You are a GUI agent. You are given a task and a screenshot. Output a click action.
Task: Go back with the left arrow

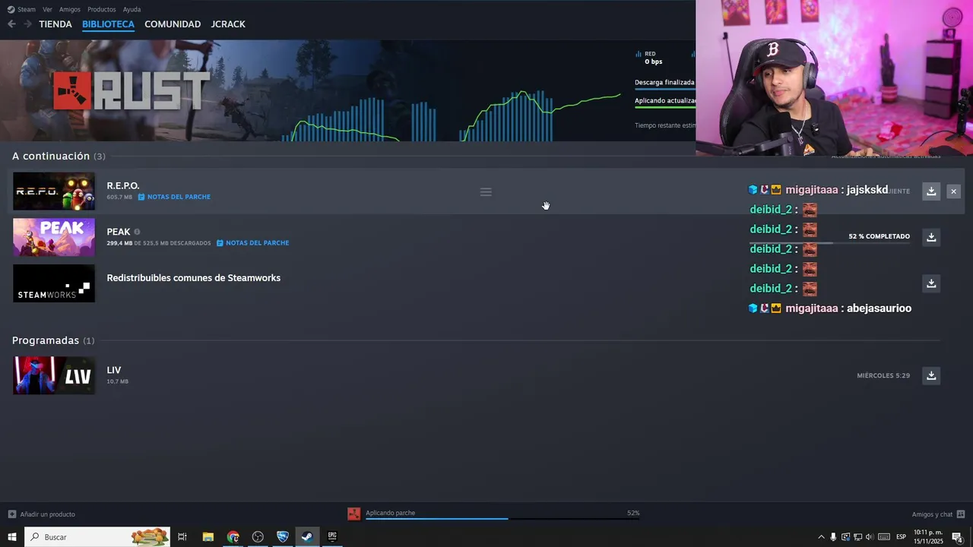[11, 24]
